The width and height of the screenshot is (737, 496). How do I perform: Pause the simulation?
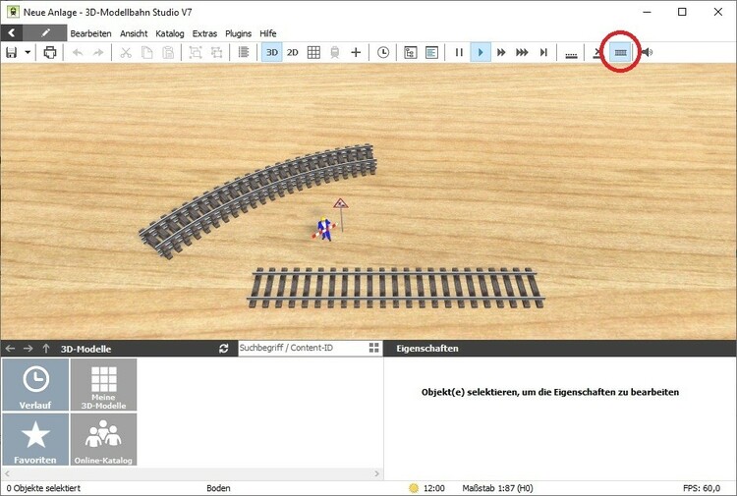(459, 52)
